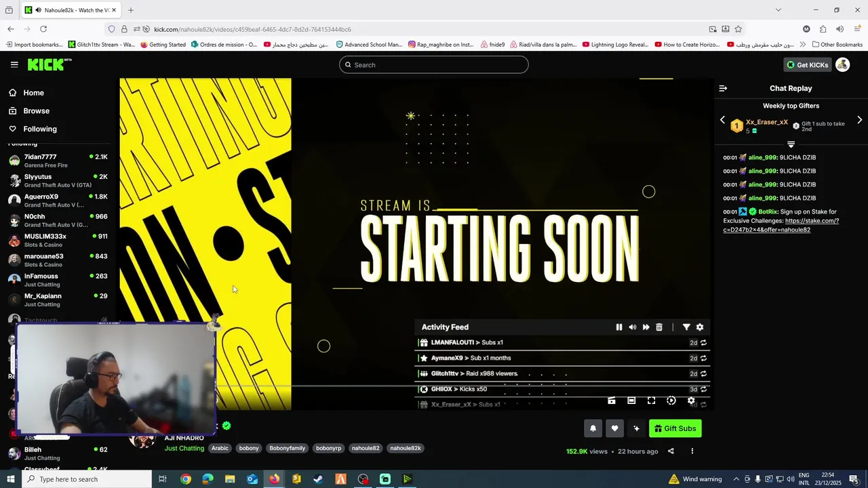Clear the Activity Feed with trash icon

(659, 327)
